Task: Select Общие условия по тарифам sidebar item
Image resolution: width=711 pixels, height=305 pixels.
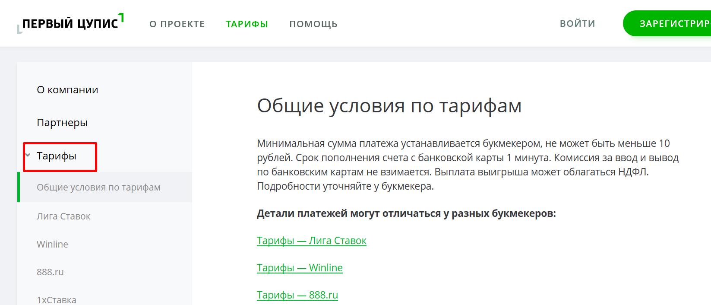Action: pyautogui.click(x=104, y=187)
